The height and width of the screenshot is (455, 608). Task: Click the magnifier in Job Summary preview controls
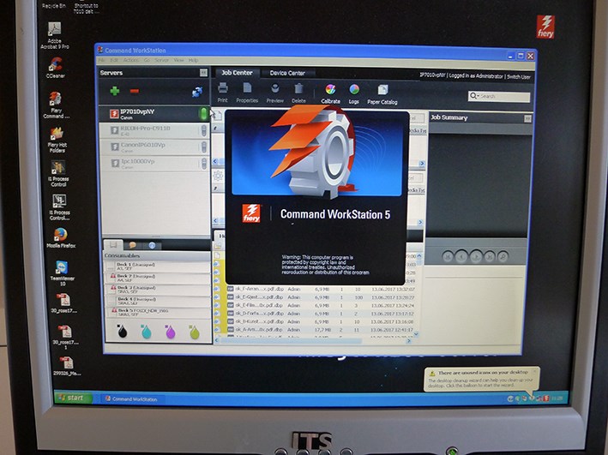[x=503, y=256]
